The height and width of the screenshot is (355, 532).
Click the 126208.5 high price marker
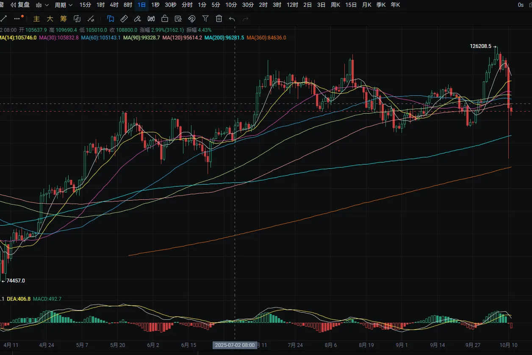click(x=480, y=46)
